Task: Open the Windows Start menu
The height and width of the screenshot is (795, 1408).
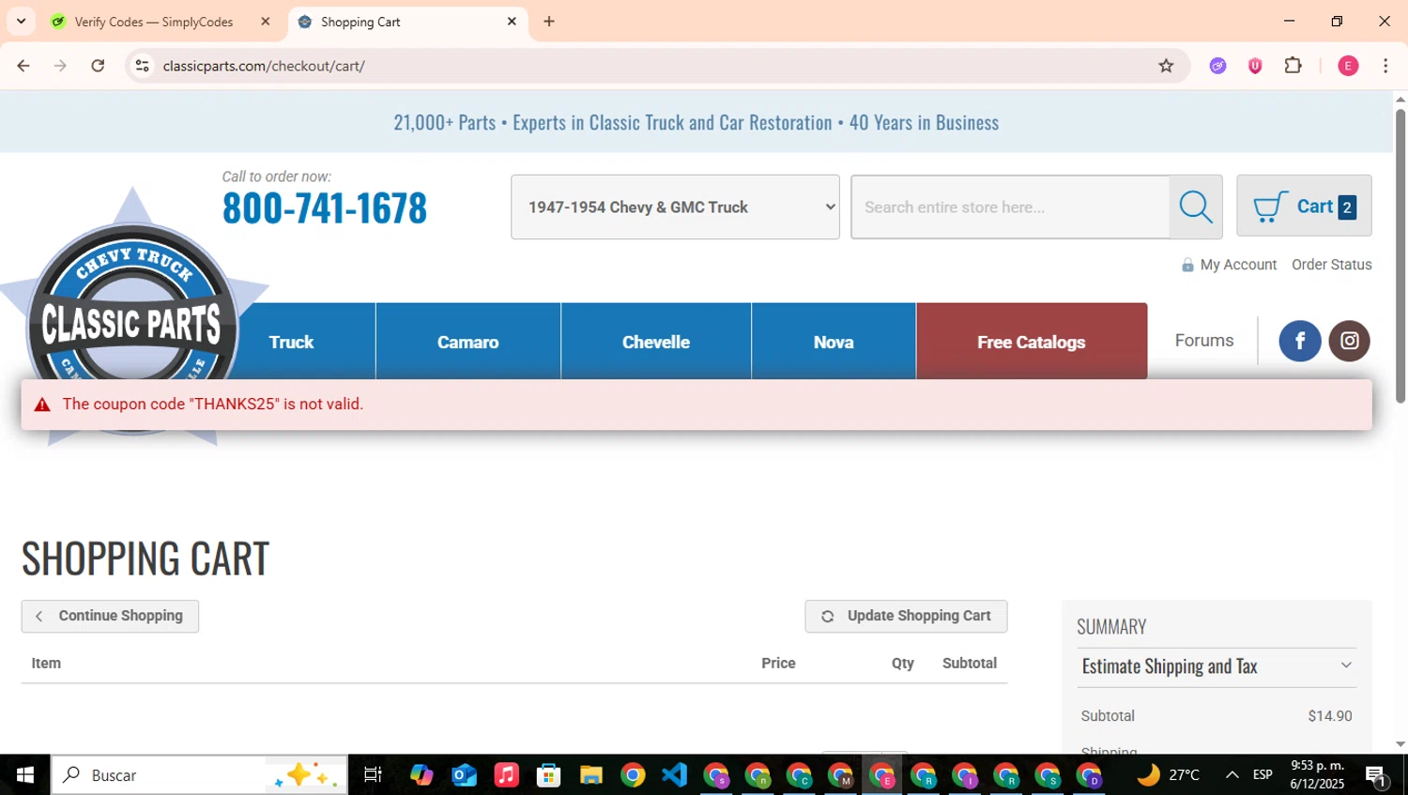Action: pos(24,774)
